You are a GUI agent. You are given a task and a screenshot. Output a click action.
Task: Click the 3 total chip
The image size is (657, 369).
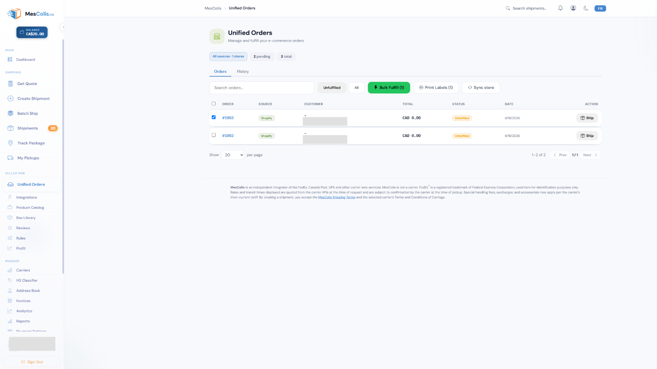click(286, 57)
